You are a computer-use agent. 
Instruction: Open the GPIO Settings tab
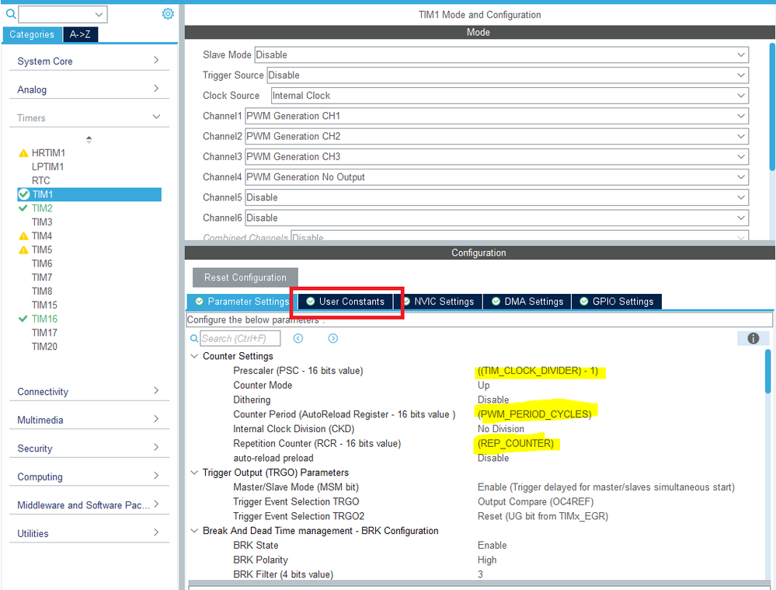(617, 301)
